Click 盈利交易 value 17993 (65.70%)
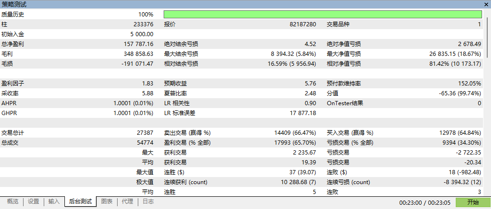The height and width of the screenshot is (209, 491). 295,143
